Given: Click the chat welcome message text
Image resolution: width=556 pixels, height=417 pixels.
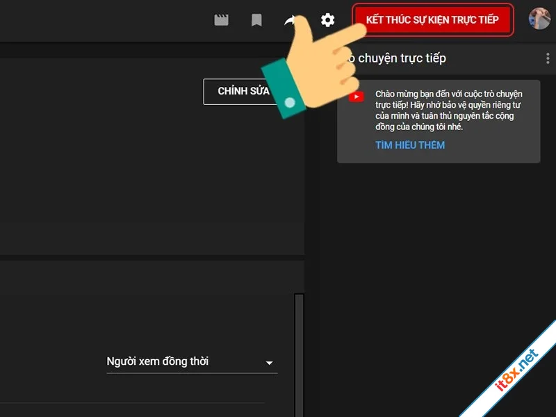Looking at the screenshot, I should click(x=448, y=111).
